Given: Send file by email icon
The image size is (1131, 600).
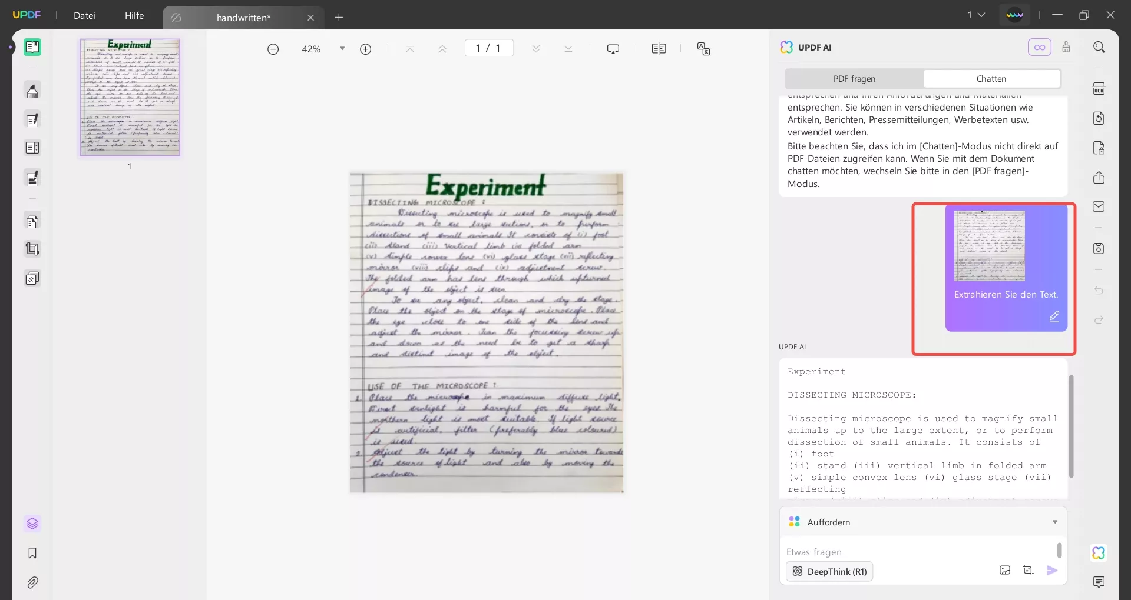Looking at the screenshot, I should [1099, 206].
